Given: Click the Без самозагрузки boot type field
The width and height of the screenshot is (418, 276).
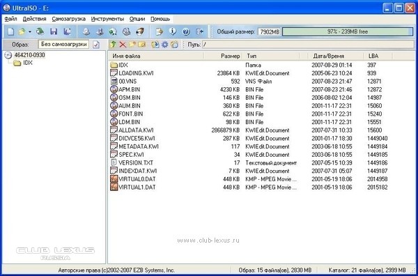Looking at the screenshot, I should [63, 45].
